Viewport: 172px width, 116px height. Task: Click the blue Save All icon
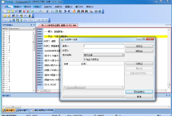[20, 11]
